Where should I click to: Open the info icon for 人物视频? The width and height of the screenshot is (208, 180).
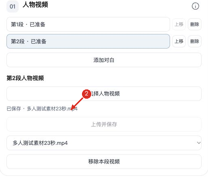click(x=195, y=6)
